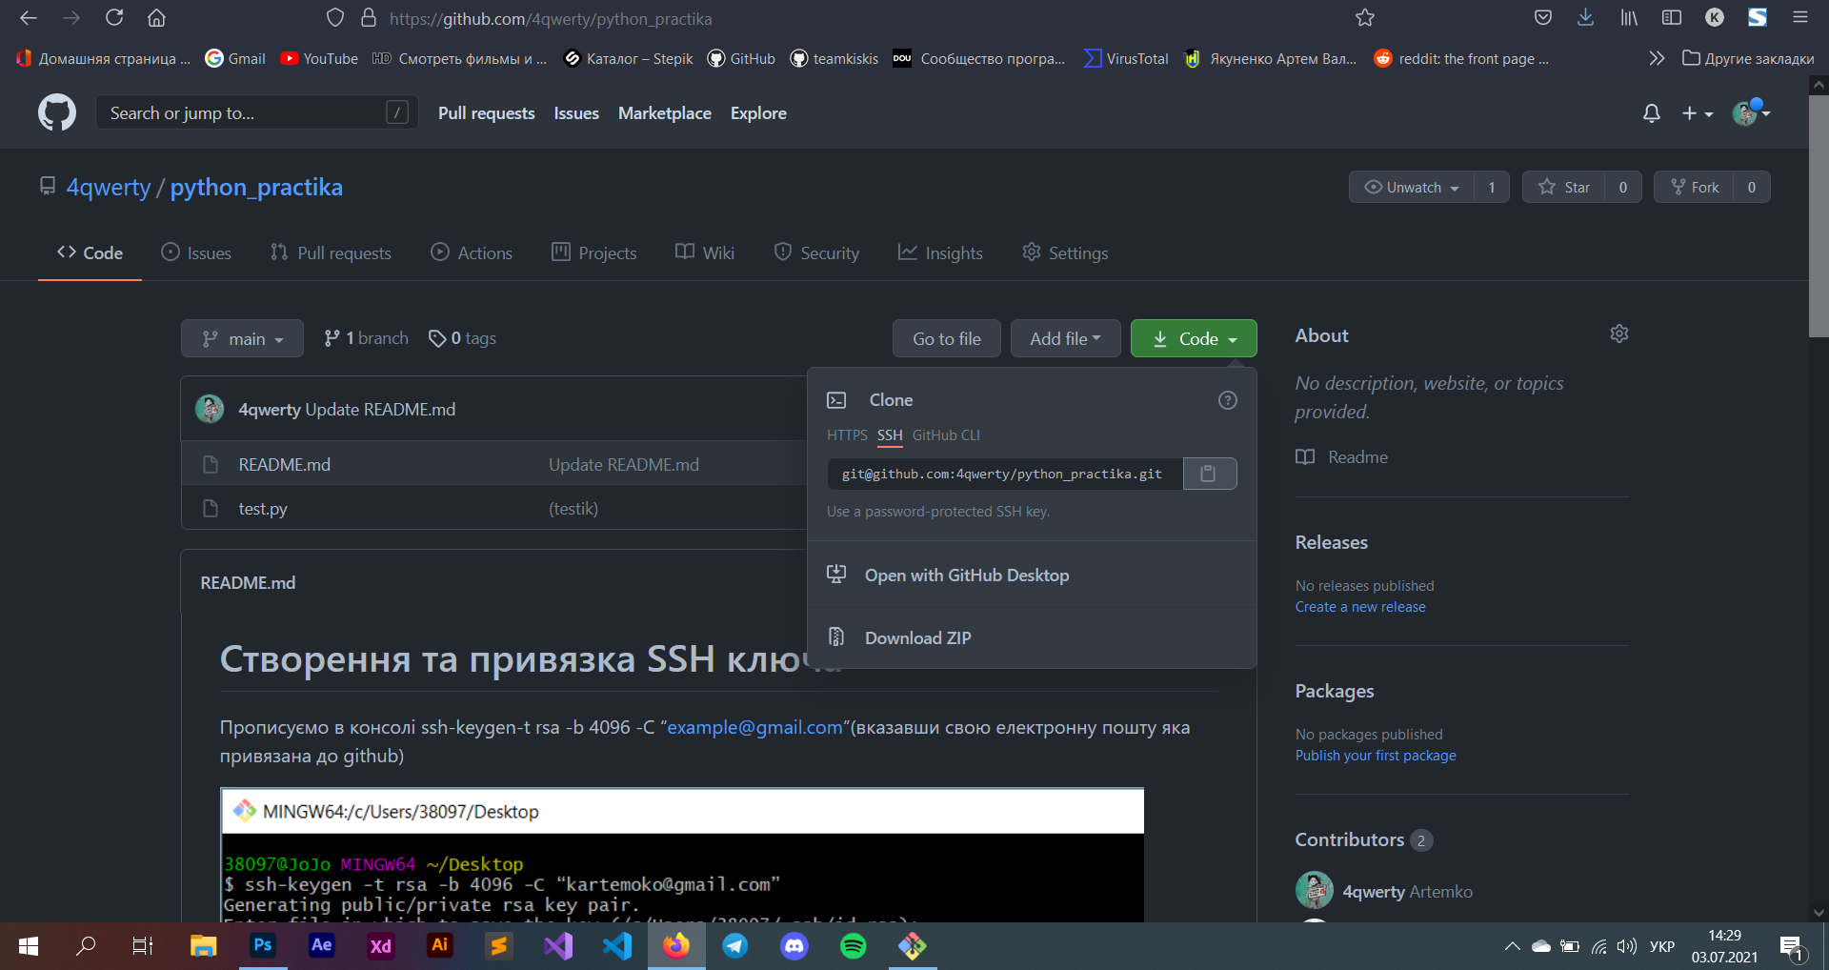
Task: Open repository Settings tab
Action: point(1065,253)
